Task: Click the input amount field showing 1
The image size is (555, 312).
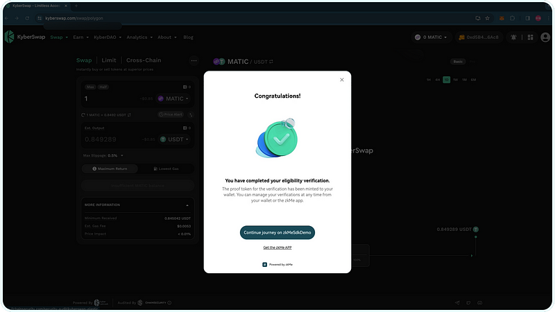Action: [x=110, y=98]
